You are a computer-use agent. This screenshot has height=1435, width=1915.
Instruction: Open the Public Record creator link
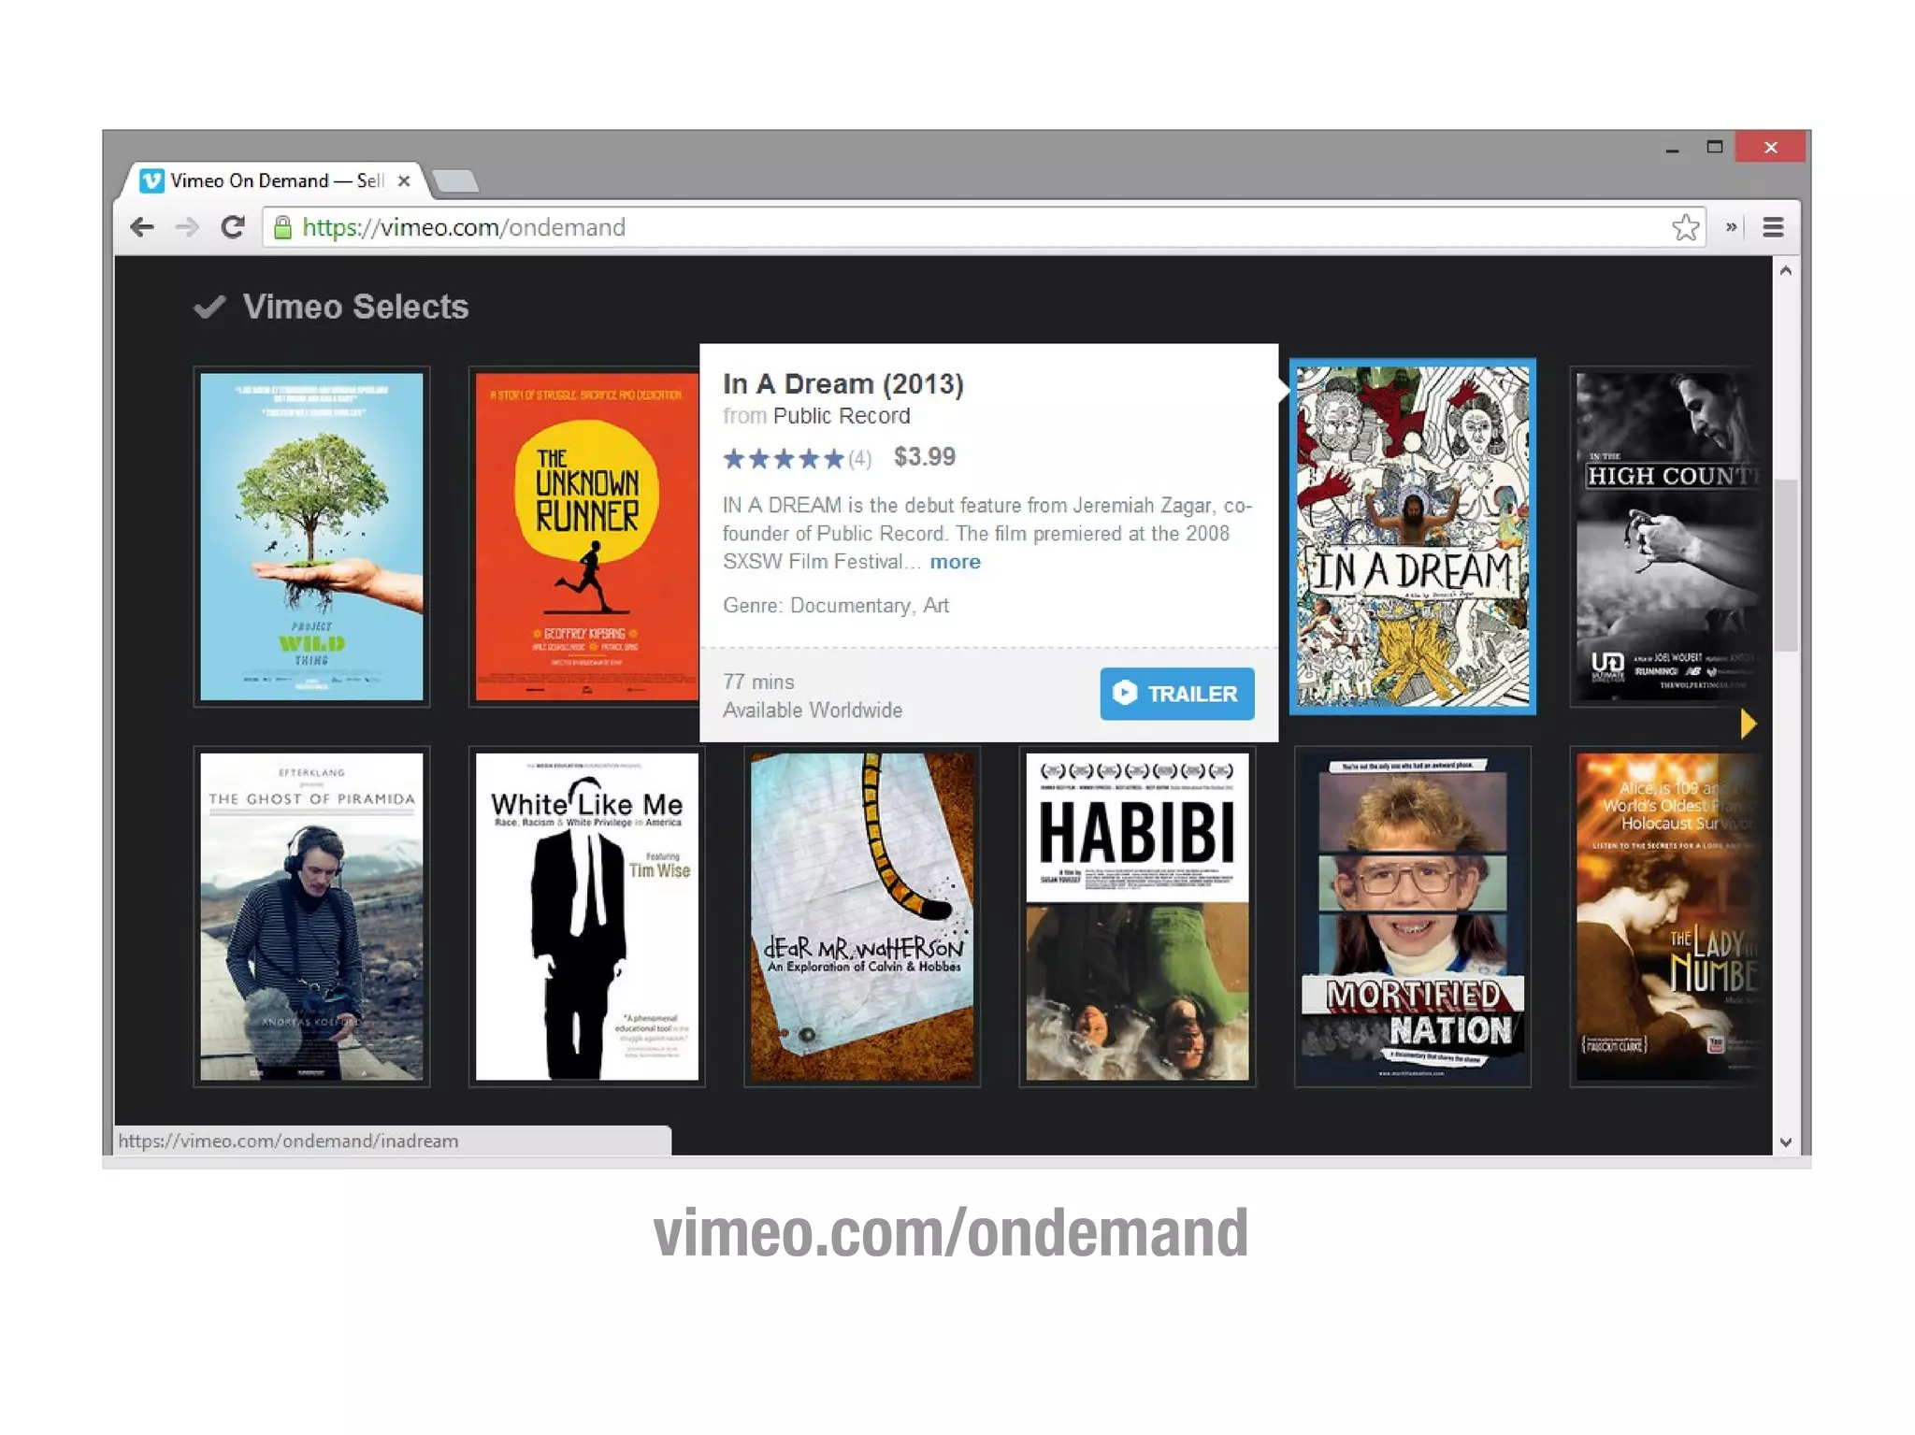[x=841, y=416]
